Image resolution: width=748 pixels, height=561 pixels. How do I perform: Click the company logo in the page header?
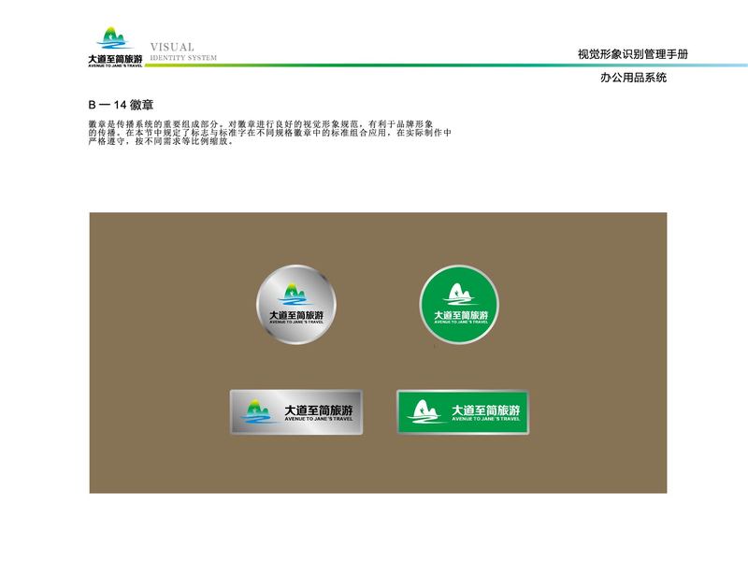pyautogui.click(x=115, y=47)
